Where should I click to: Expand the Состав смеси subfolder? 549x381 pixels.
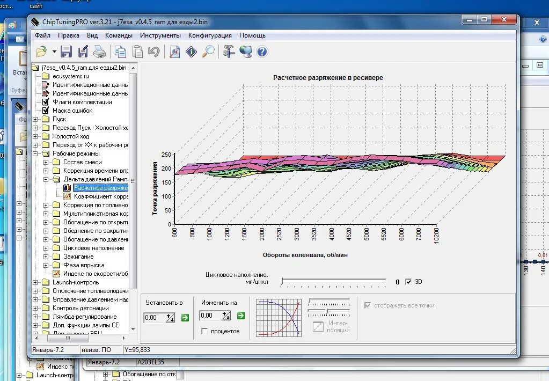pos(46,162)
